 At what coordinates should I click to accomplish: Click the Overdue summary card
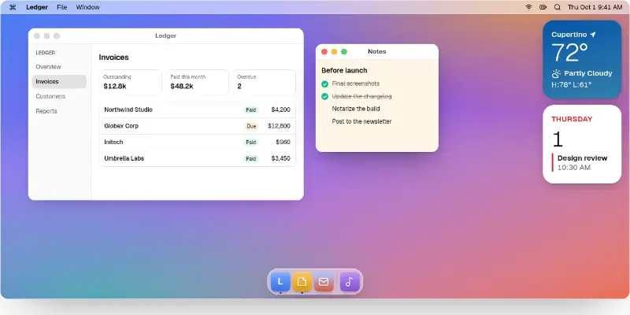tap(265, 83)
